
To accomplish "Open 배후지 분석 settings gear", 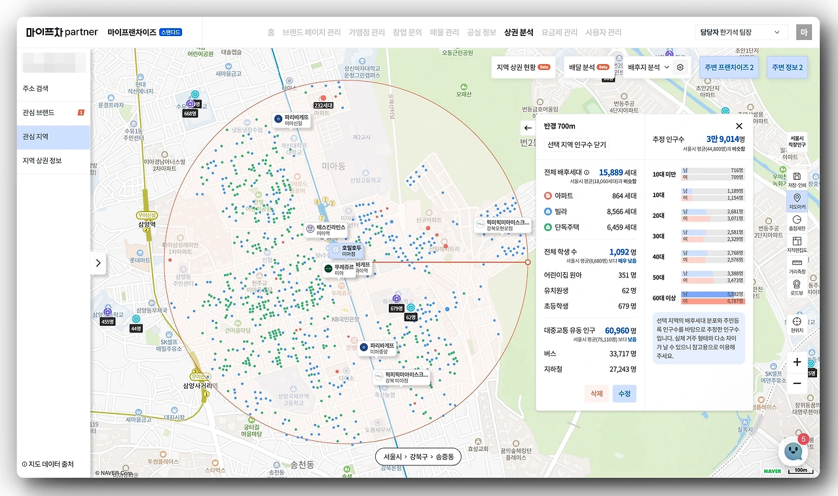I will [680, 67].
